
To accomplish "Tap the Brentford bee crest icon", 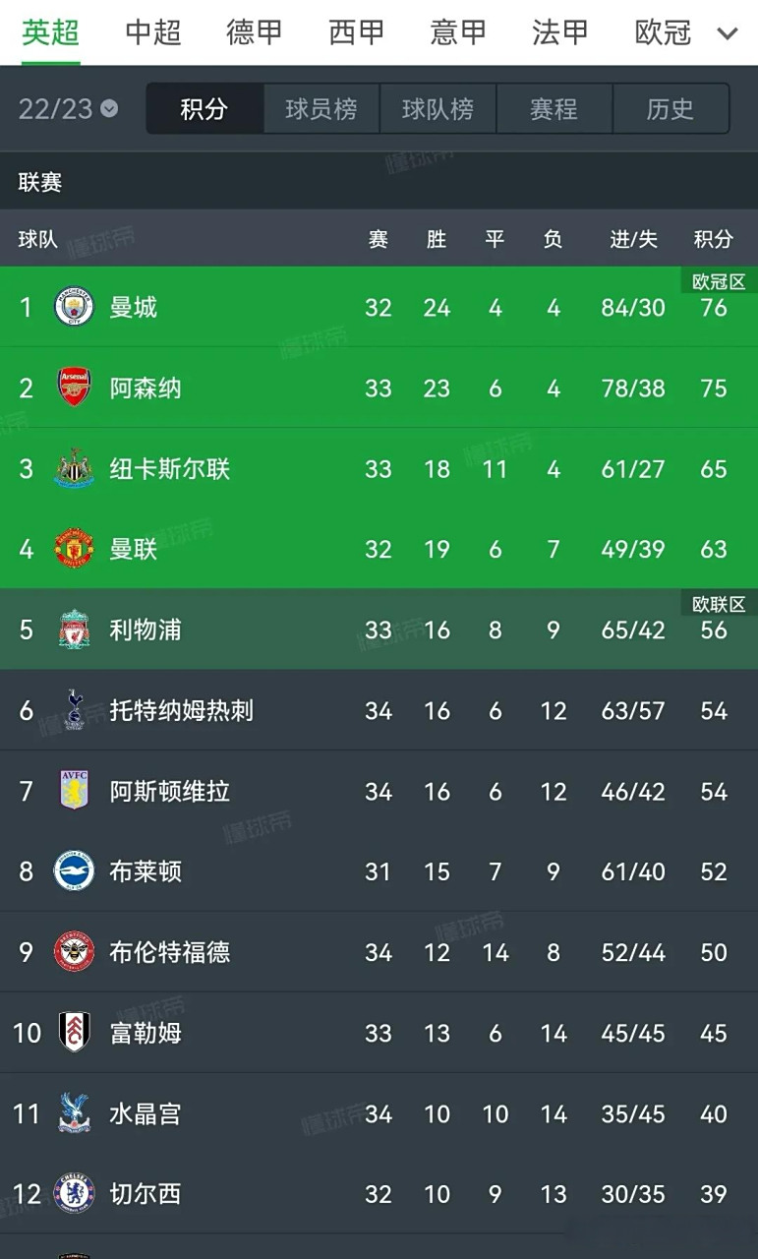I will pyautogui.click(x=74, y=952).
